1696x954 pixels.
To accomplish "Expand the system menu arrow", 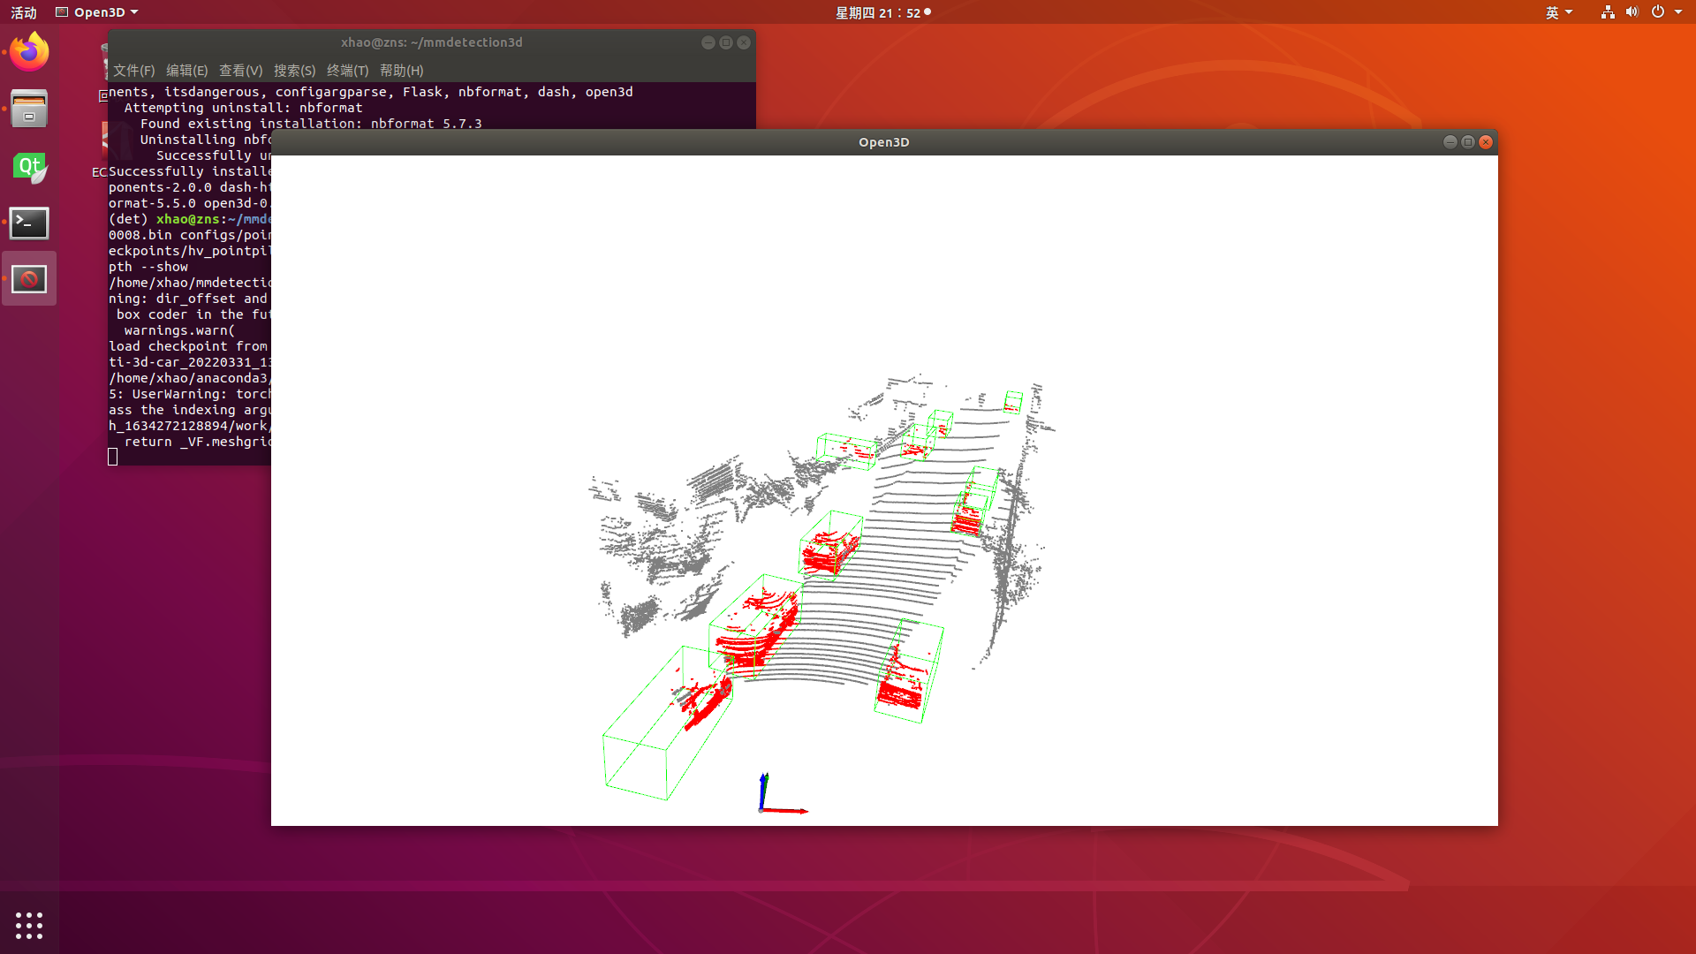I will point(1678,12).
